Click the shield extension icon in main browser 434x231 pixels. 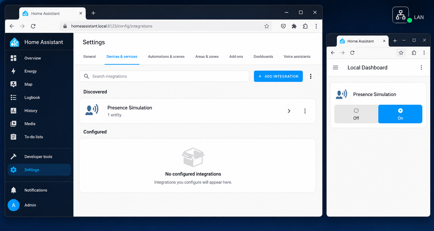(283, 26)
